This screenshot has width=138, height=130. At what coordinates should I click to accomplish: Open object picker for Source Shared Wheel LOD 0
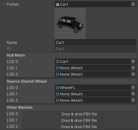pos(133,87)
